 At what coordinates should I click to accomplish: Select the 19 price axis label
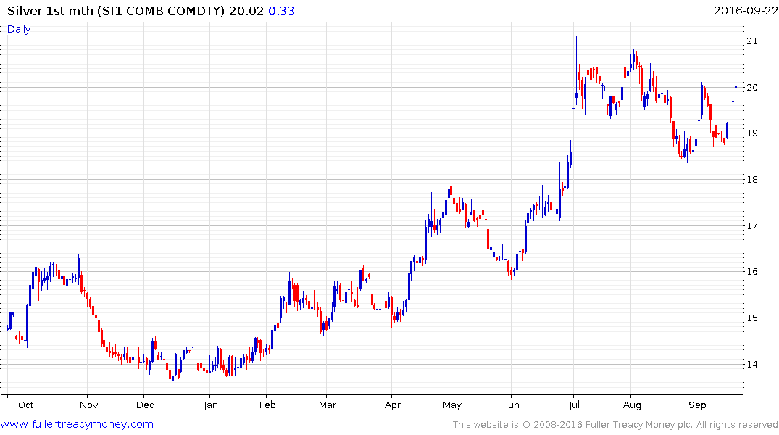coord(752,133)
